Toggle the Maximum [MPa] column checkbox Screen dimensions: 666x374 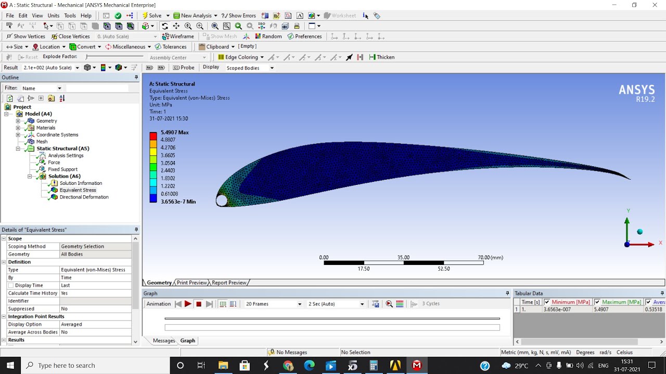597,302
